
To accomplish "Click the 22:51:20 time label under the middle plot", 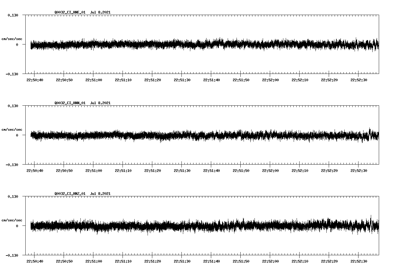I will [152, 170].
